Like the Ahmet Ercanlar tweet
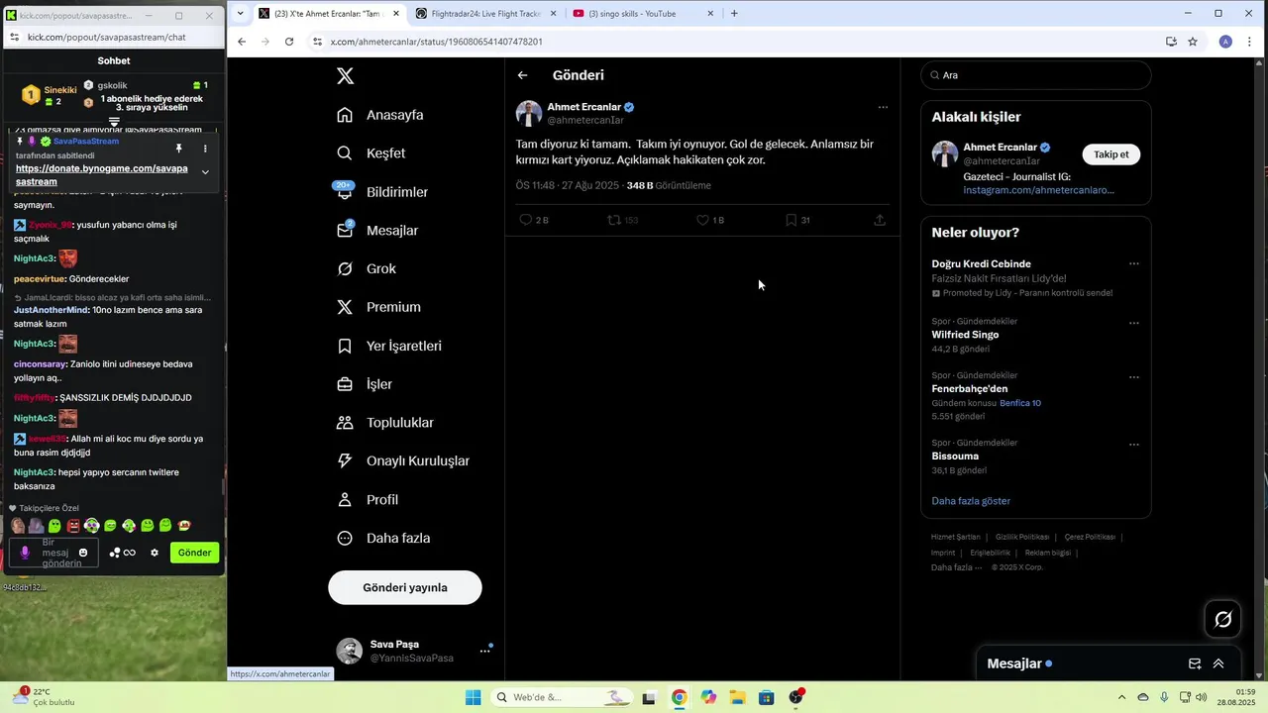 (x=702, y=220)
